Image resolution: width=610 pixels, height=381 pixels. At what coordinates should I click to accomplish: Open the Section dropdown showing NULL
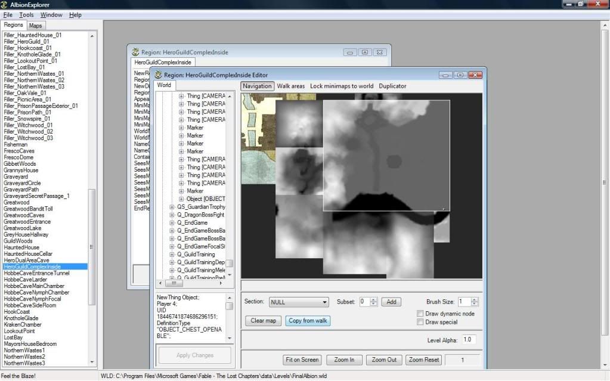coord(298,302)
